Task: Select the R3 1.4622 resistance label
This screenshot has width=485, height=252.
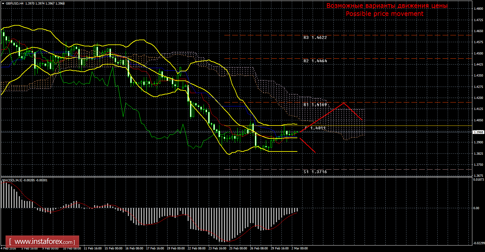Action: coord(315,38)
